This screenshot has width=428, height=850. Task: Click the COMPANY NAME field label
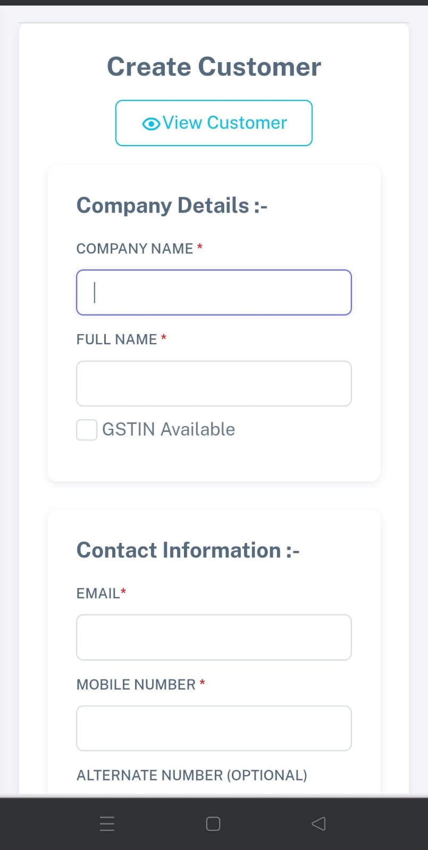(x=135, y=249)
